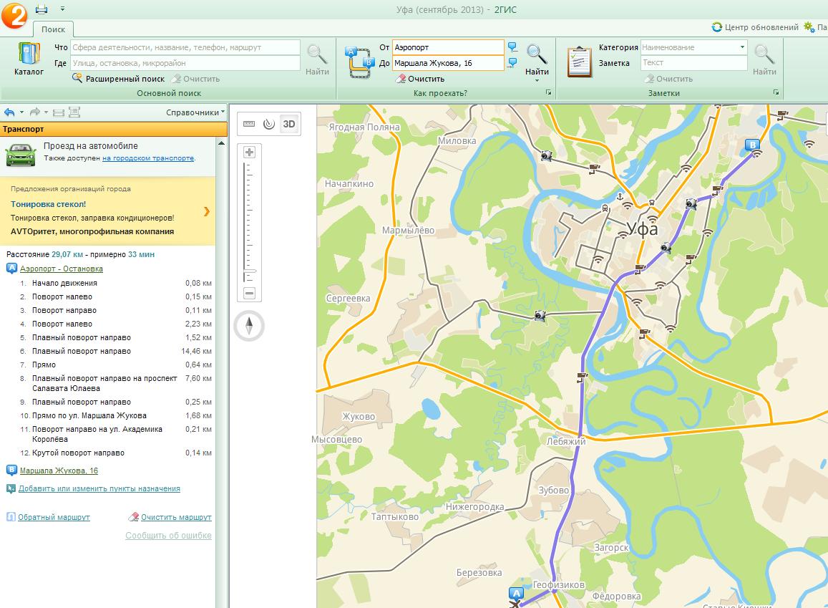The image size is (828, 608).
Task: Zoom out with the map minus button
Action: (x=249, y=293)
